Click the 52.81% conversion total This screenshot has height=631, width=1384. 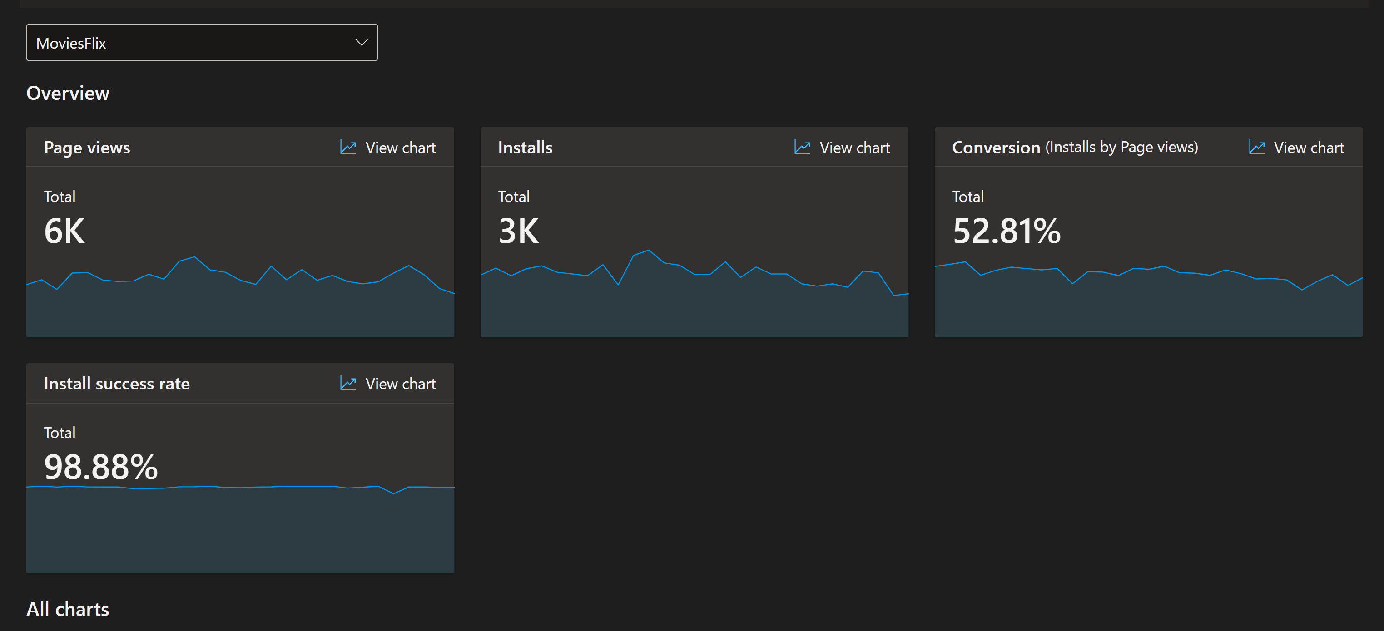pyautogui.click(x=1006, y=232)
